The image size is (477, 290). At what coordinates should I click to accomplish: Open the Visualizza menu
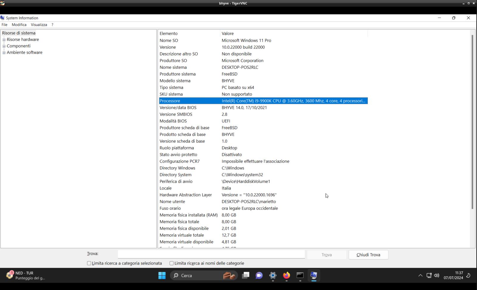pyautogui.click(x=39, y=25)
